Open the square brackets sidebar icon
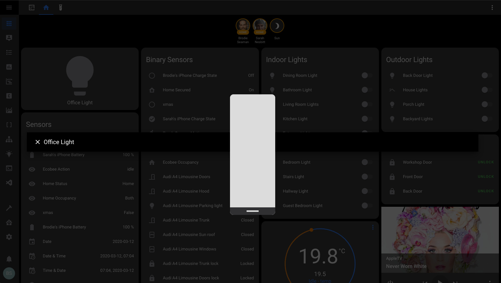 [x=9, y=125]
